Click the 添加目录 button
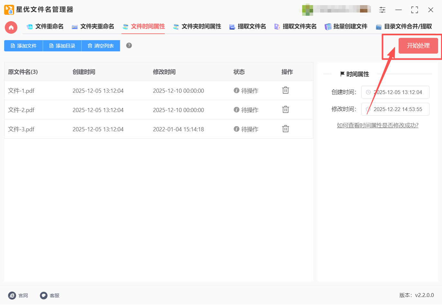The image size is (442, 305). tap(62, 46)
